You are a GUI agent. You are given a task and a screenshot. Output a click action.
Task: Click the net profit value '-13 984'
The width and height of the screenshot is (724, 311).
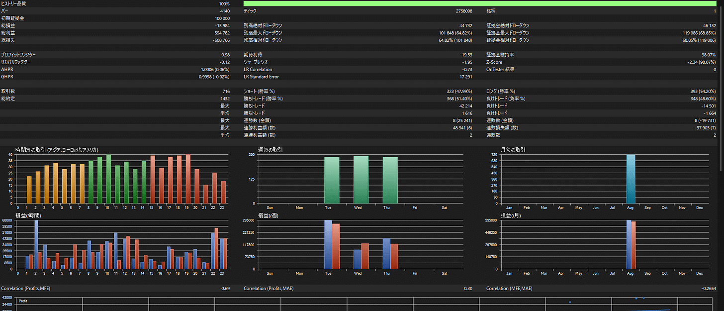(x=222, y=25)
